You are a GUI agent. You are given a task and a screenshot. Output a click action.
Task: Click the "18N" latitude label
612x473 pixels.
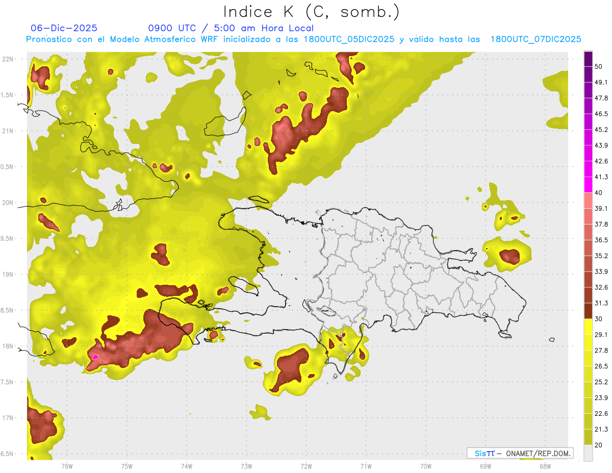[8, 346]
